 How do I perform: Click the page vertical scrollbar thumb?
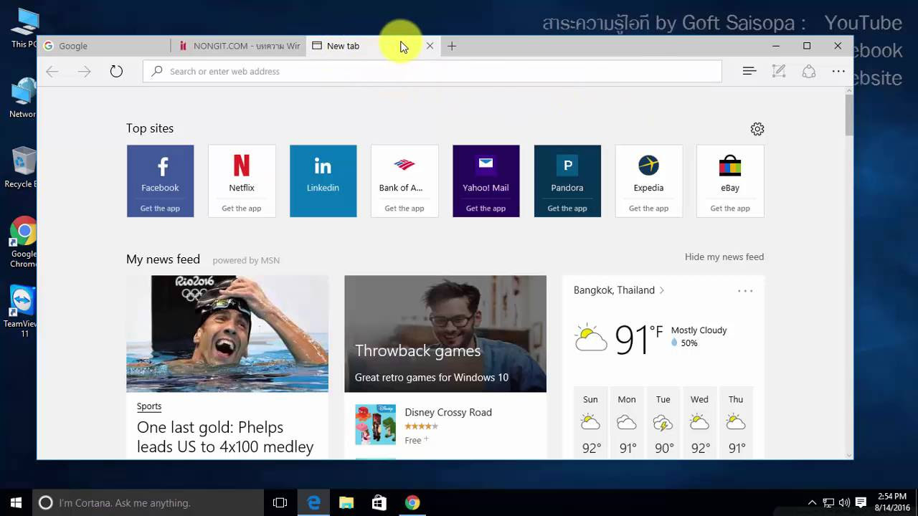[849, 115]
